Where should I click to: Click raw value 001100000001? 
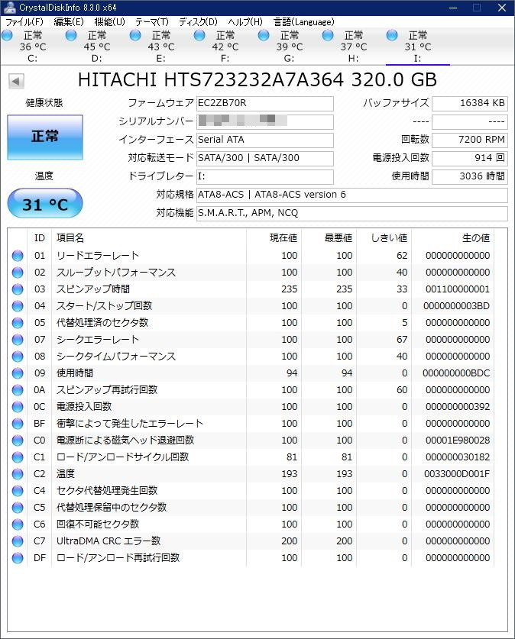458,289
